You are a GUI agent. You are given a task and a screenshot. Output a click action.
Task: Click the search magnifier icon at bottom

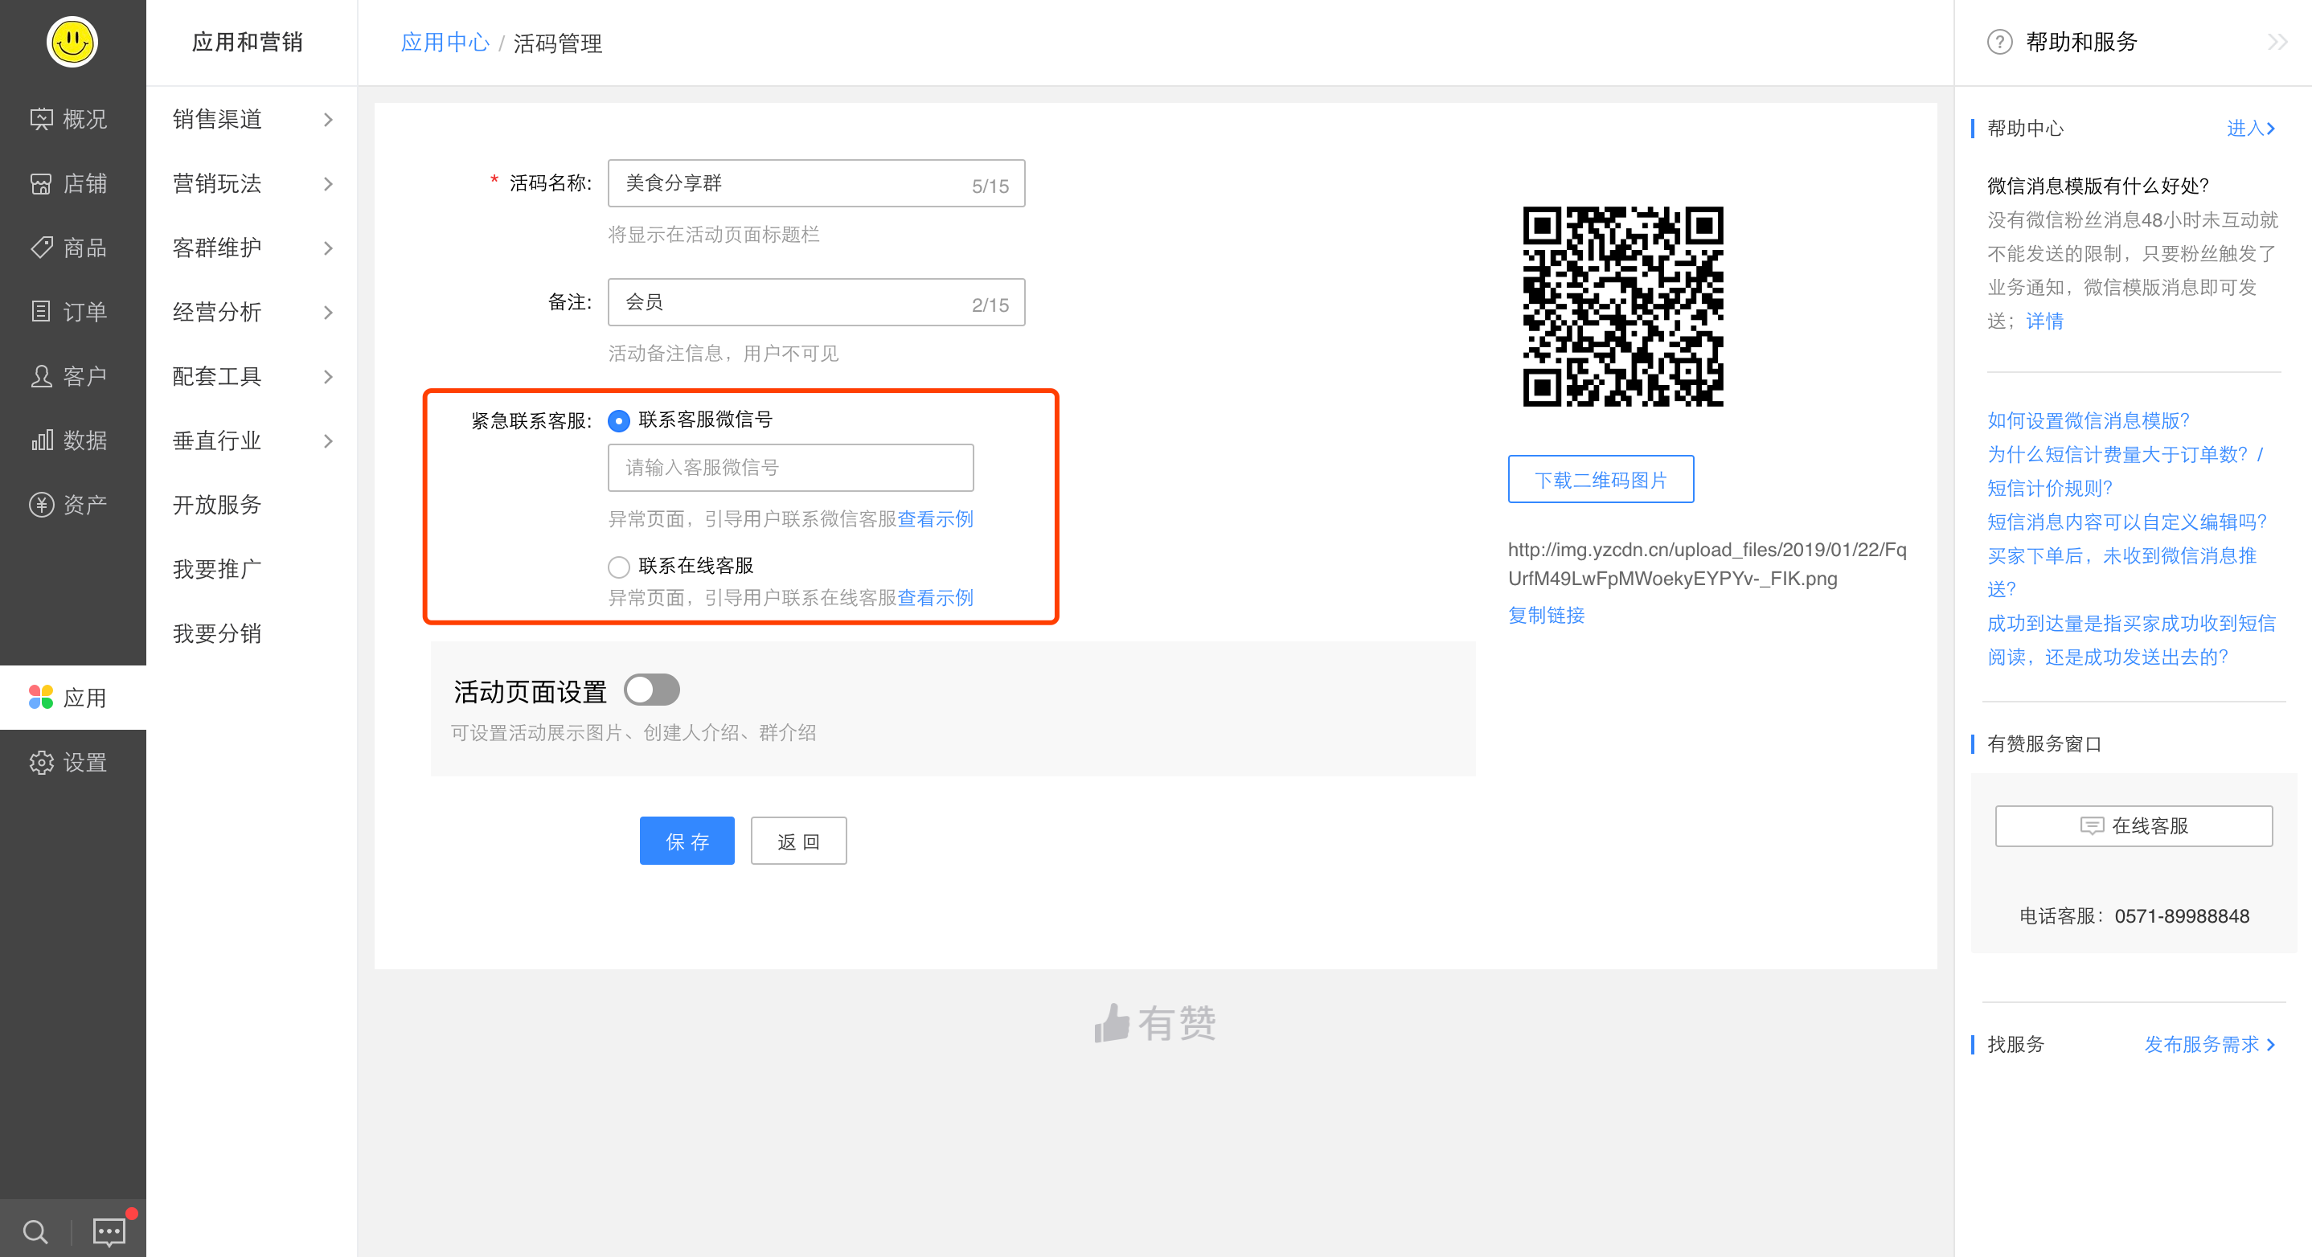click(35, 1231)
